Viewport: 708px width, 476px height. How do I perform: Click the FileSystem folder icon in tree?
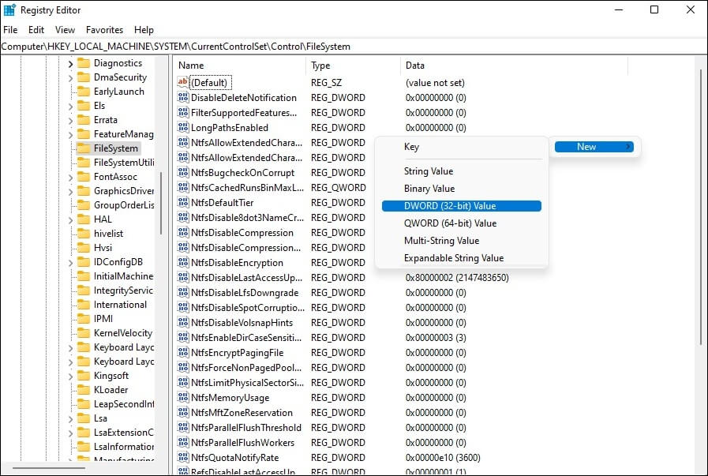coord(83,148)
